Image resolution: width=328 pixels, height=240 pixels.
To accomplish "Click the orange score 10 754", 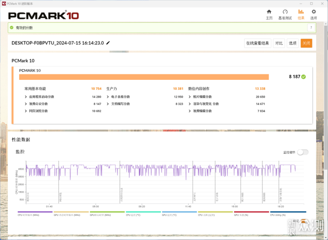I will [96, 89].
